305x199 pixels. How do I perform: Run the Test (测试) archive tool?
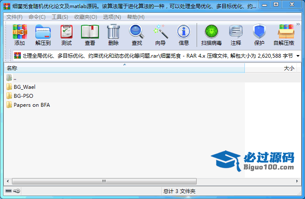coord(67,35)
